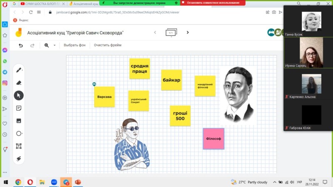The image size is (333, 187).
Task: Open the Opera sidebar three-dots menu
Action: click(x=5, y=172)
